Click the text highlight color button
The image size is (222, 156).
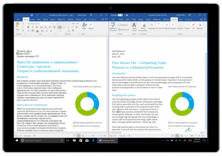point(33,30)
